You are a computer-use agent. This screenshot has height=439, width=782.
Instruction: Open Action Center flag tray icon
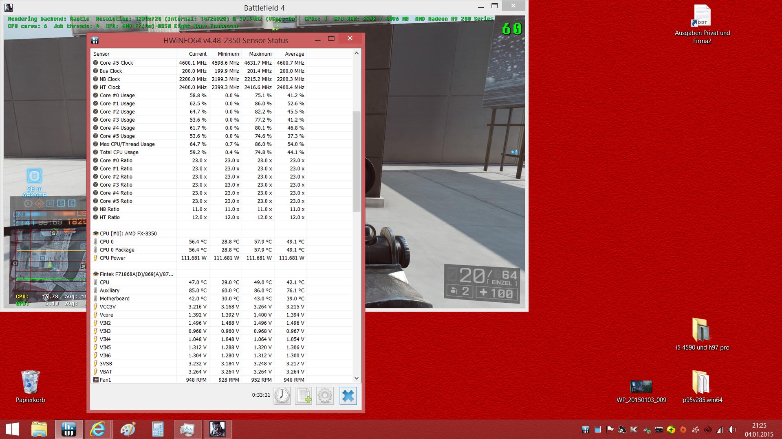click(610, 430)
